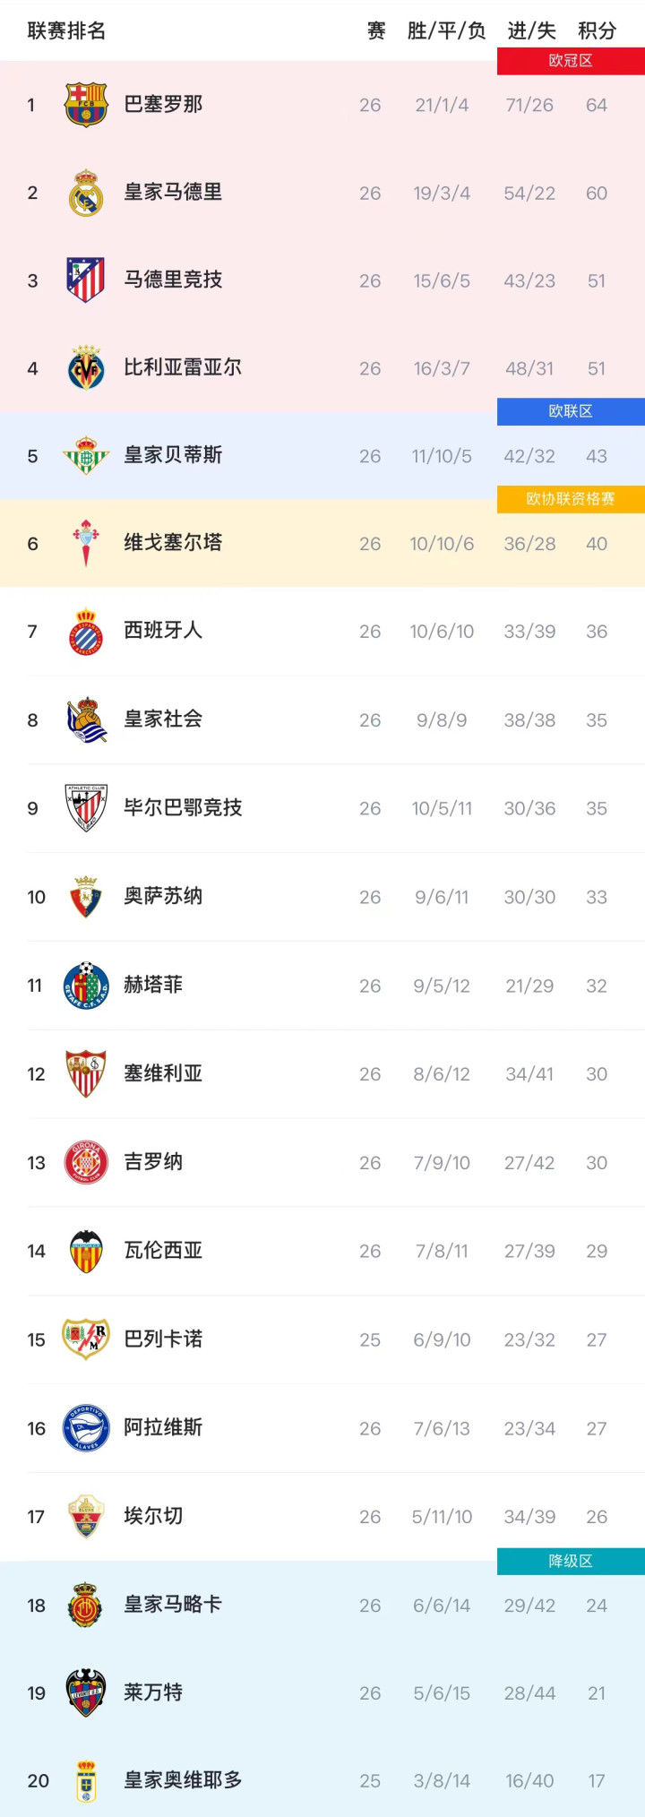Click the Real Madrid club crest
This screenshot has height=1817, width=645.
pos(86,193)
